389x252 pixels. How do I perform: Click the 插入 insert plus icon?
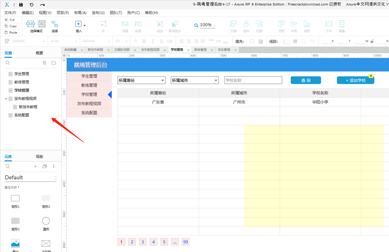tap(78, 24)
